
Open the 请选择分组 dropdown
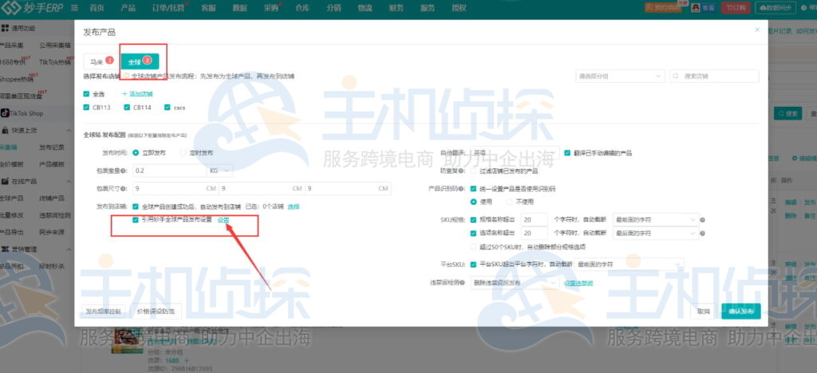pos(620,76)
